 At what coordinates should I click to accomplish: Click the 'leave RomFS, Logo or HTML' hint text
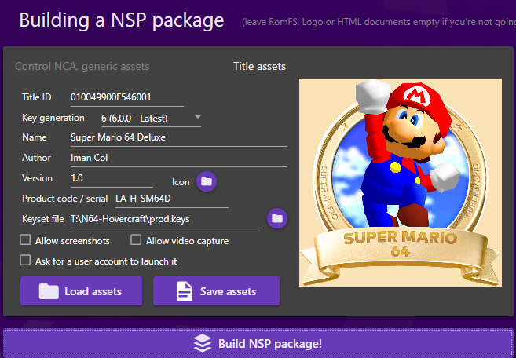coord(379,22)
